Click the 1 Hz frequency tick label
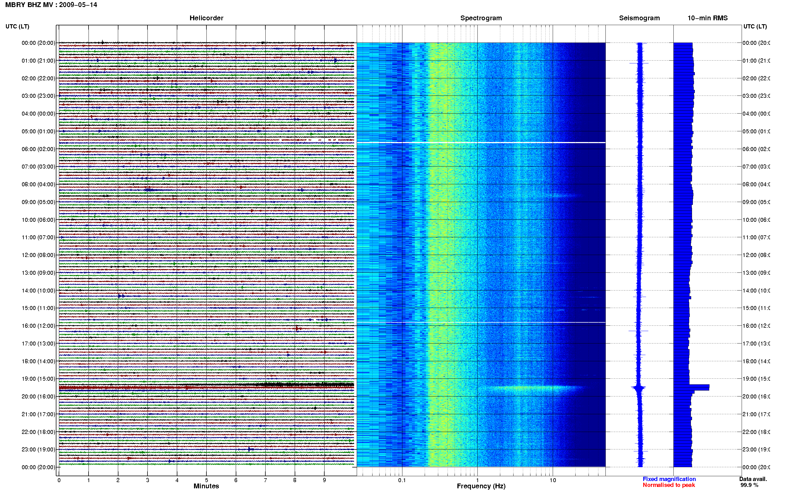Image resolution: width=802 pixels, height=501 pixels. pos(477,480)
